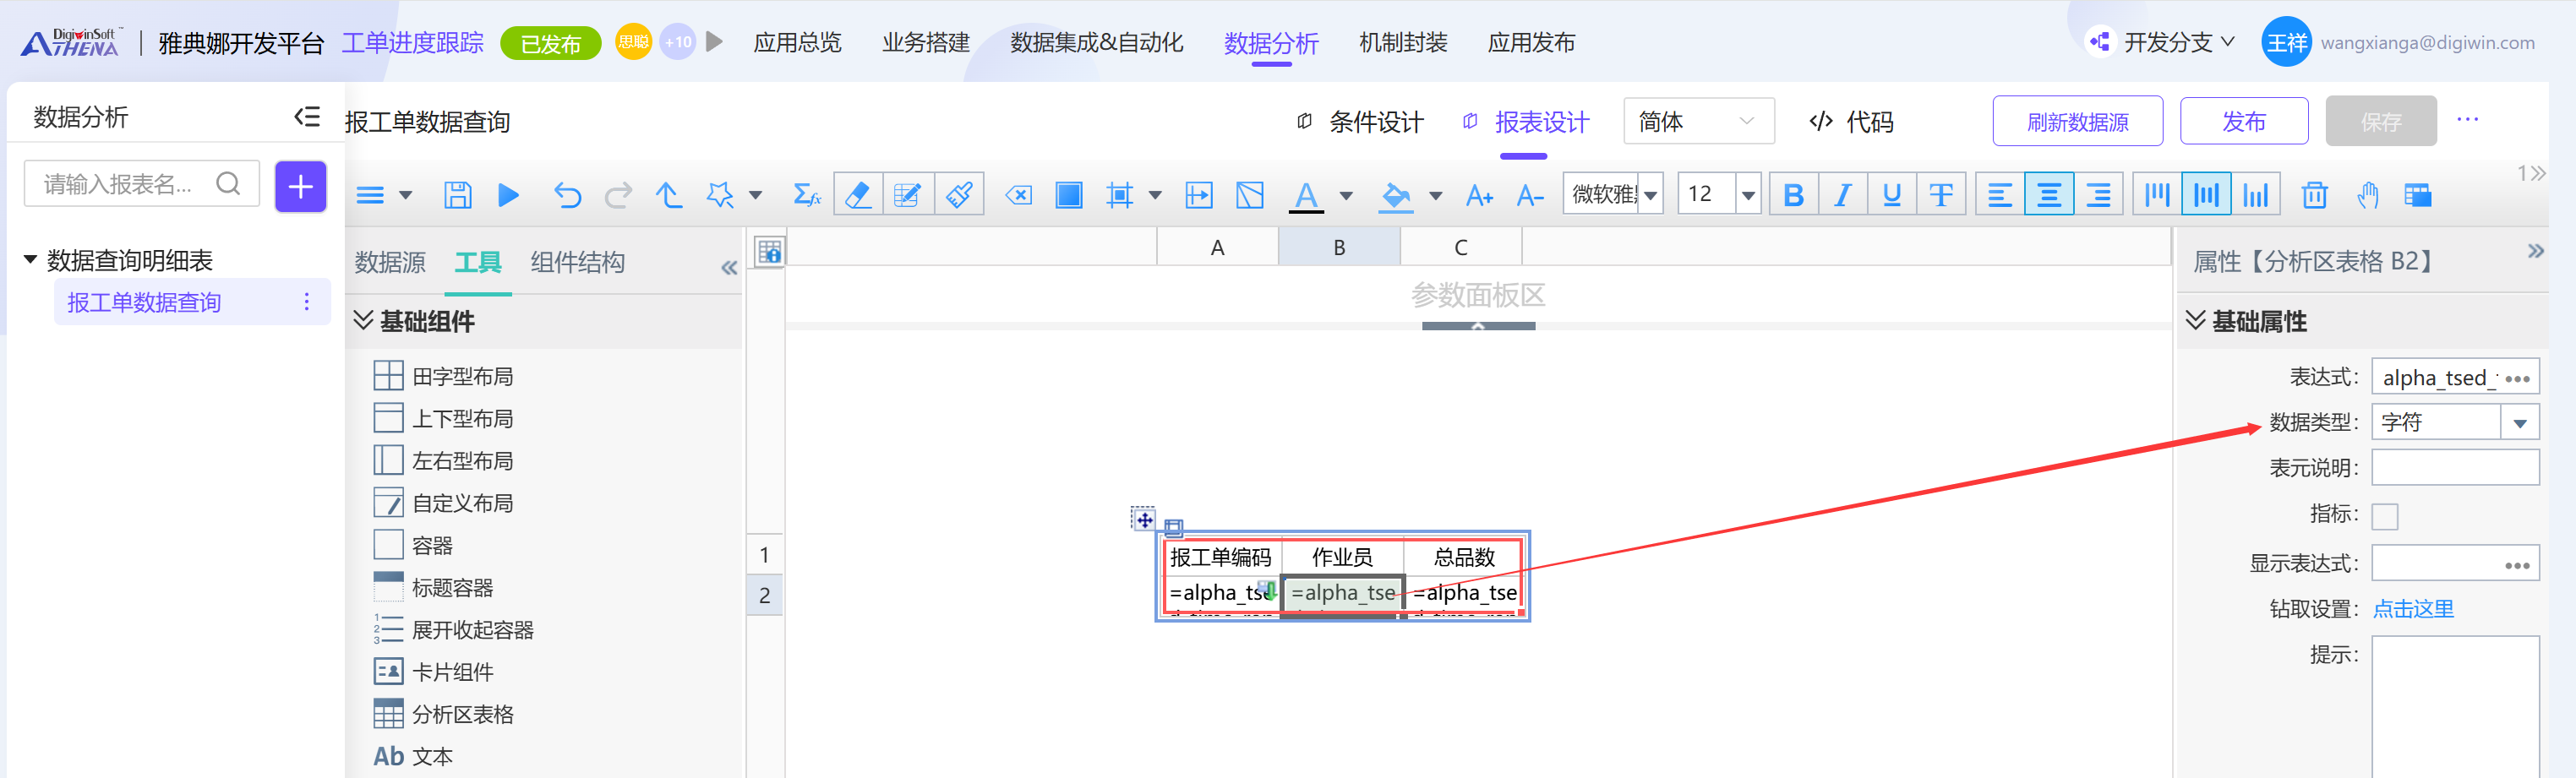Click the table edit pencil icon
The image size is (2576, 778).
pos(908,195)
